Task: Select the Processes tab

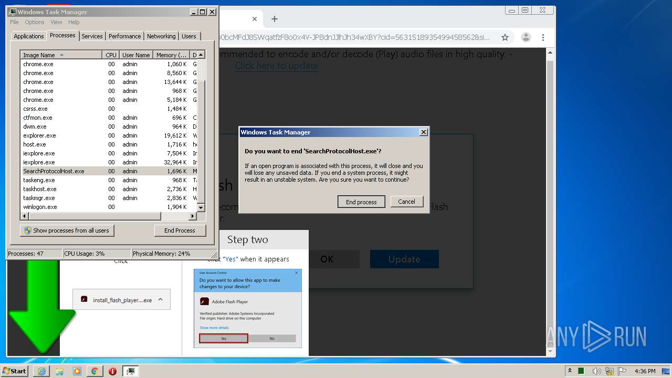Action: pyautogui.click(x=62, y=36)
